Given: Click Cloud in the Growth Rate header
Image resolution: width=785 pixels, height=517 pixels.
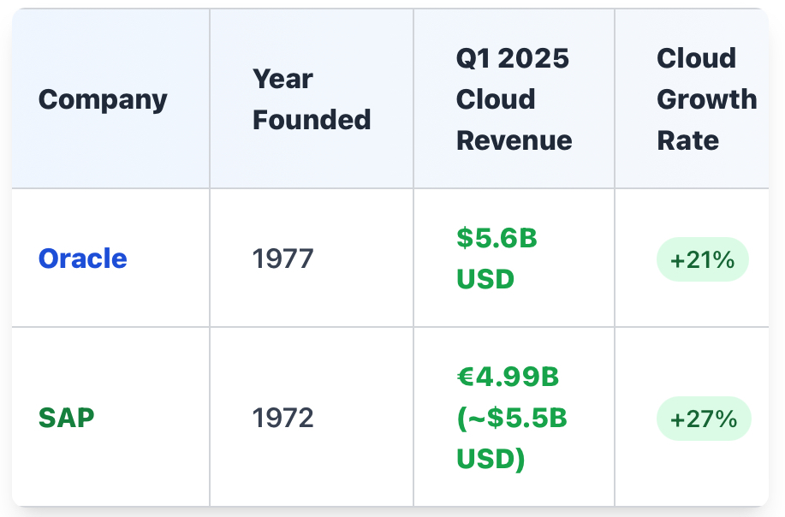Looking at the screenshot, I should (x=696, y=58).
